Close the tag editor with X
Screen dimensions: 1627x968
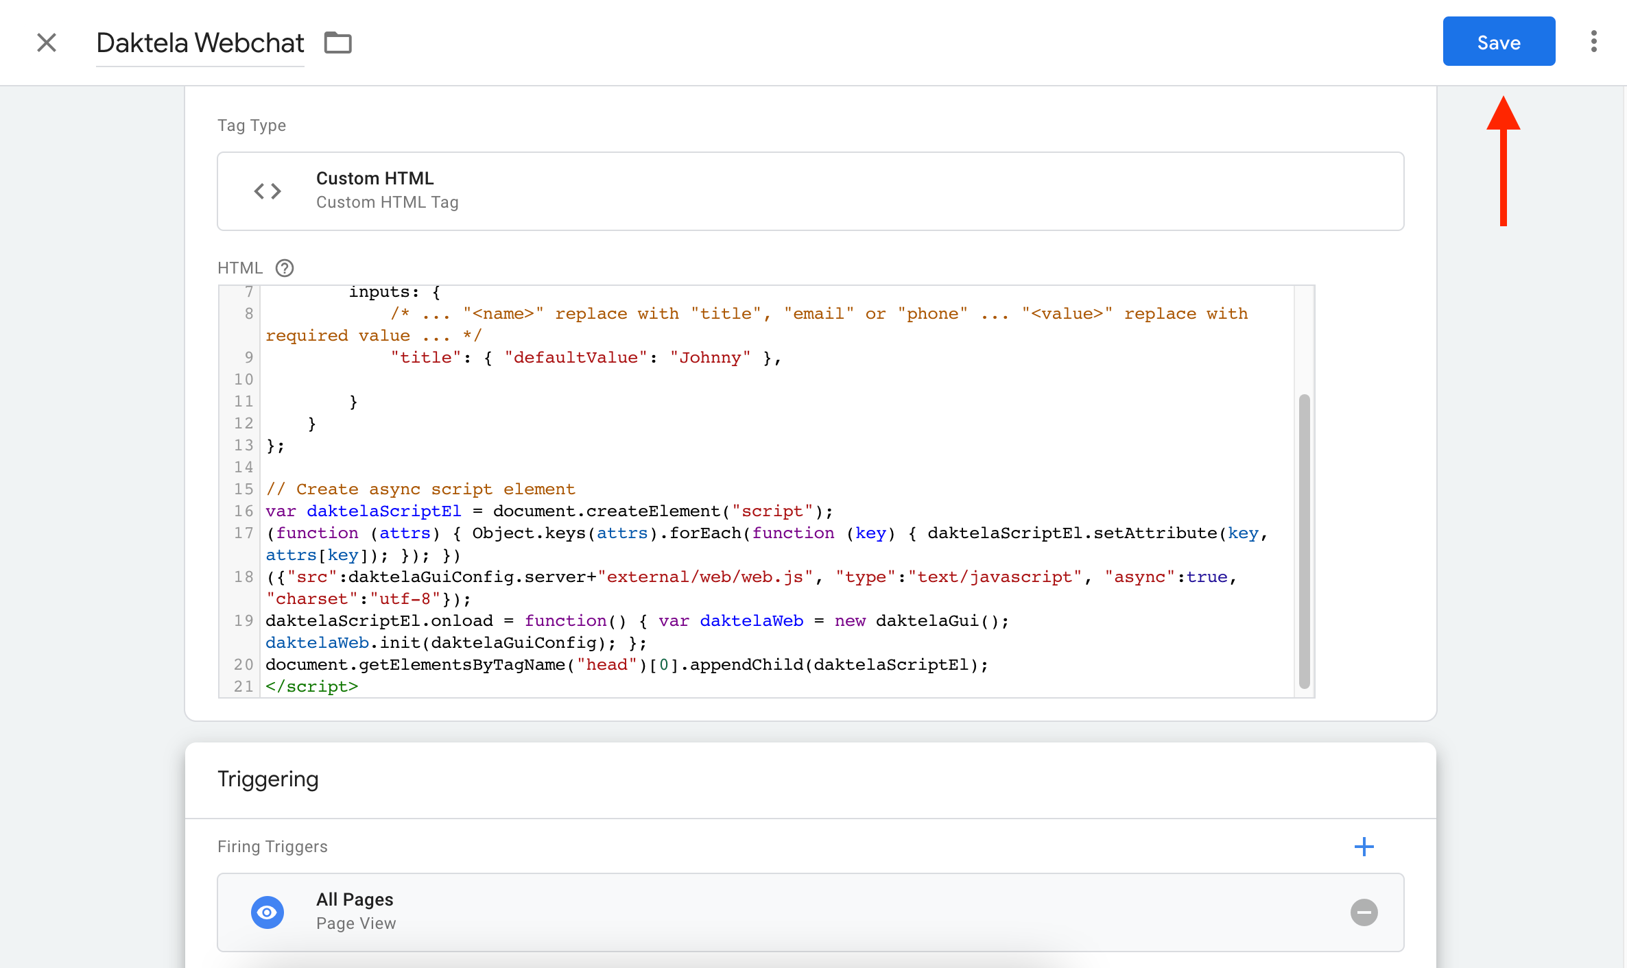pyautogui.click(x=47, y=43)
